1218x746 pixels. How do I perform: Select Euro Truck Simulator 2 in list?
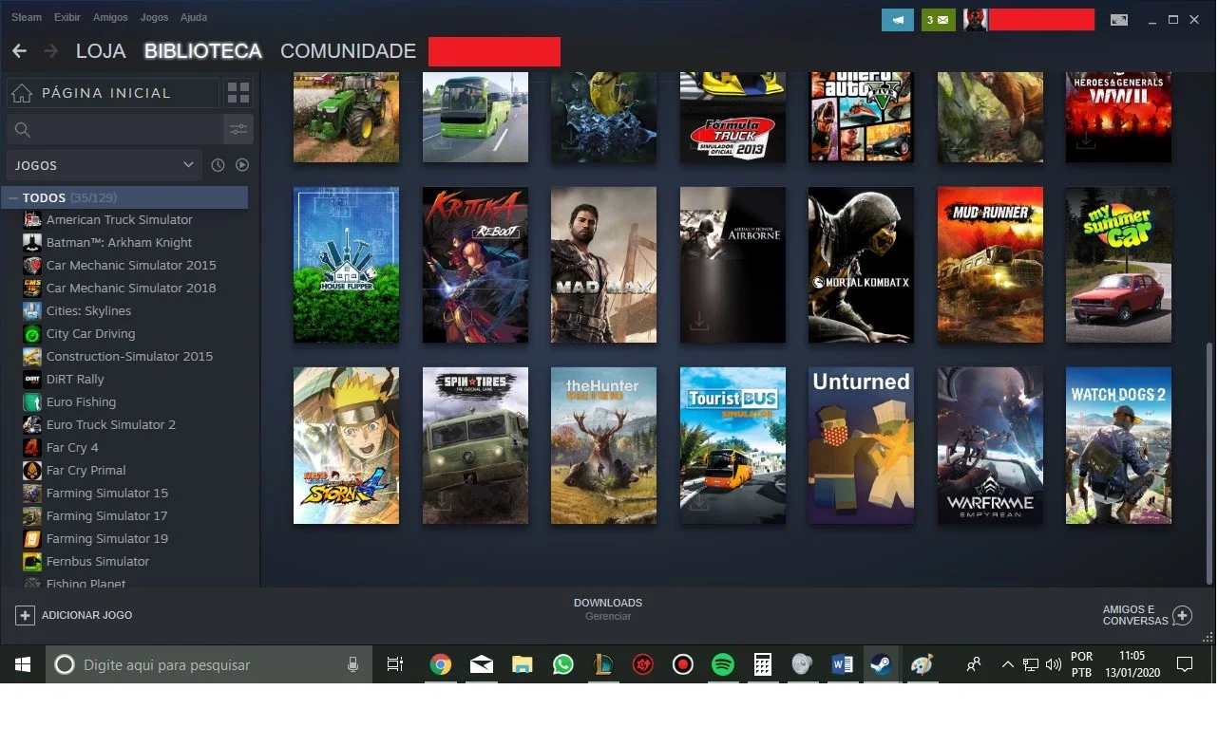coord(111,424)
